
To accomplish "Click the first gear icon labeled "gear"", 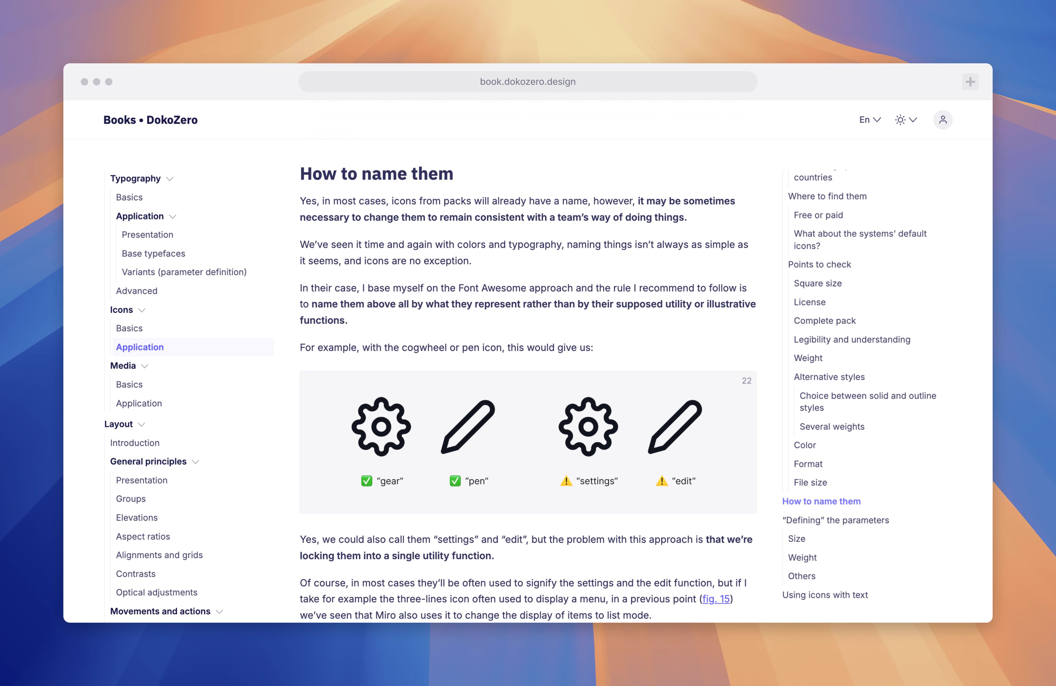I will tap(381, 427).
